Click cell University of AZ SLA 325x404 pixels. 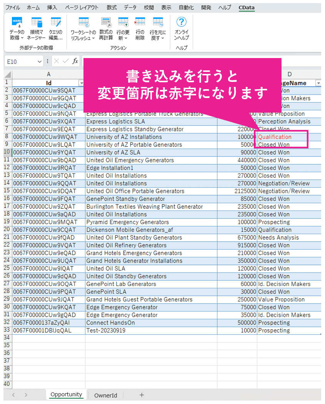[151, 152]
